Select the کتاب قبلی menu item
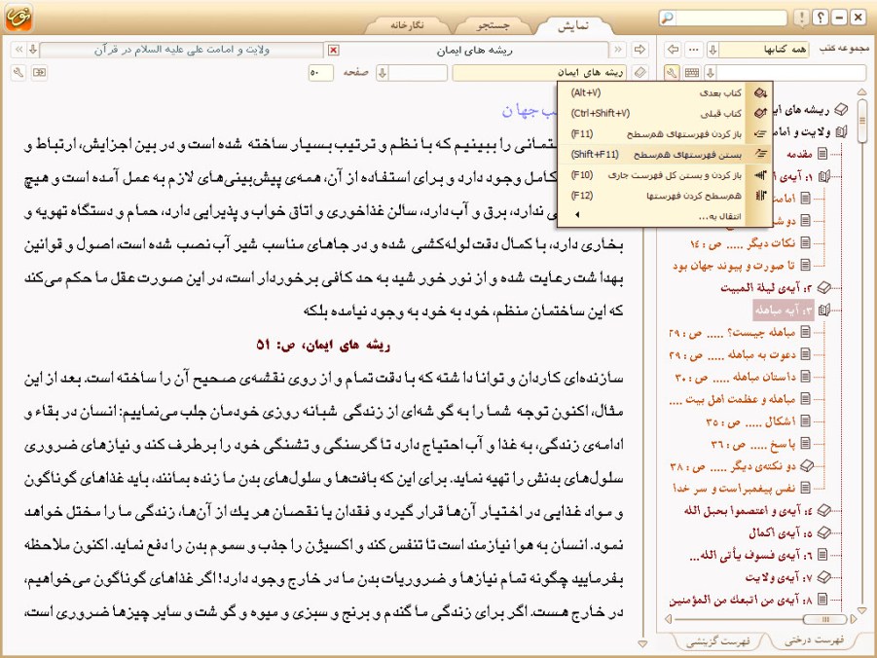Screen dimensions: 877x658 (x=666, y=114)
